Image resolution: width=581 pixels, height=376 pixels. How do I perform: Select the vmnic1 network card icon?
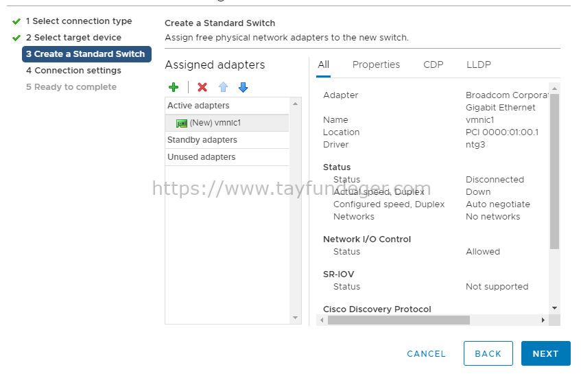tap(182, 123)
